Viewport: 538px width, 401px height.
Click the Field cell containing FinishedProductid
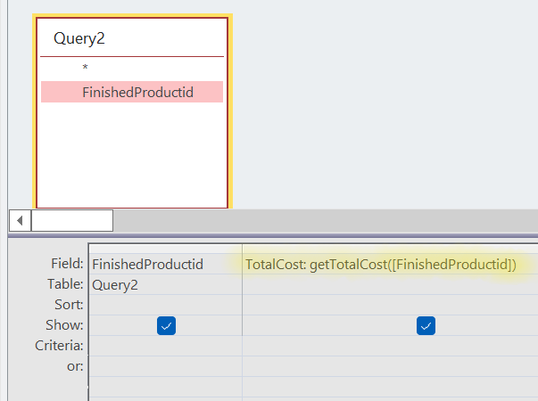coord(165,265)
